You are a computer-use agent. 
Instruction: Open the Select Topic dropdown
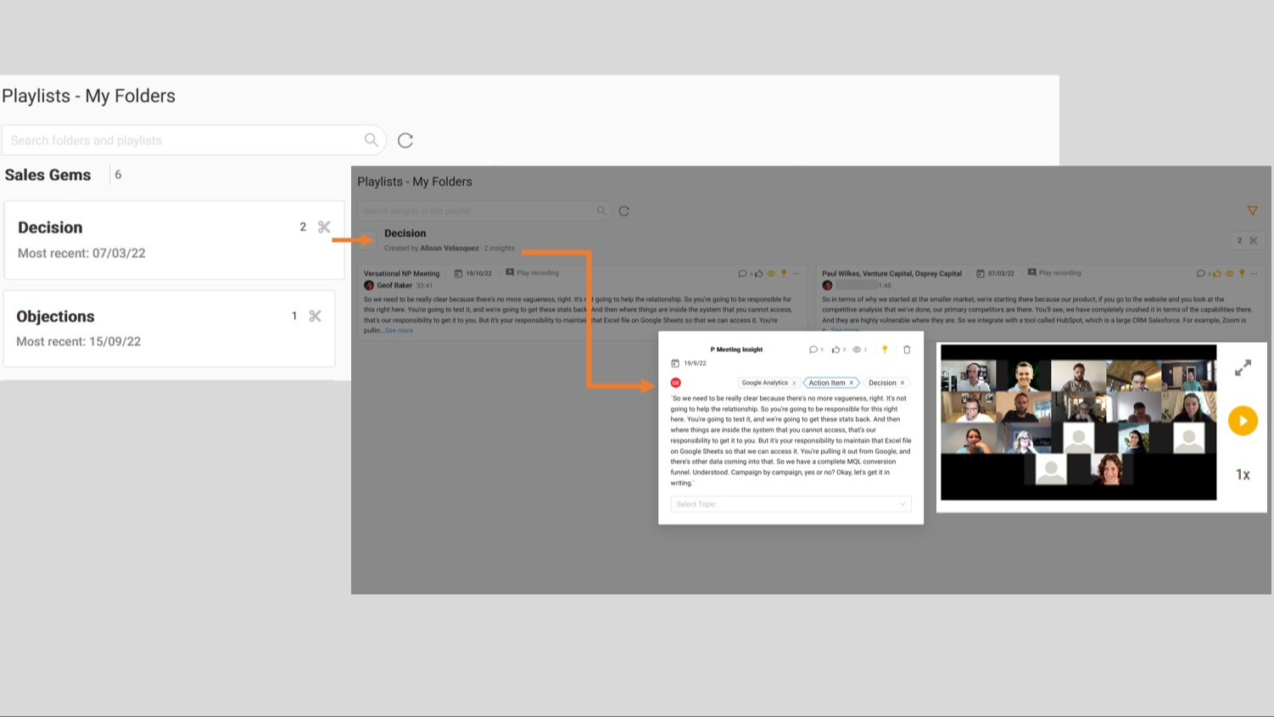coord(791,504)
